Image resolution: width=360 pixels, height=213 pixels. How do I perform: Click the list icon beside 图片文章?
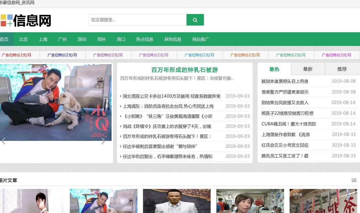tap(354, 180)
